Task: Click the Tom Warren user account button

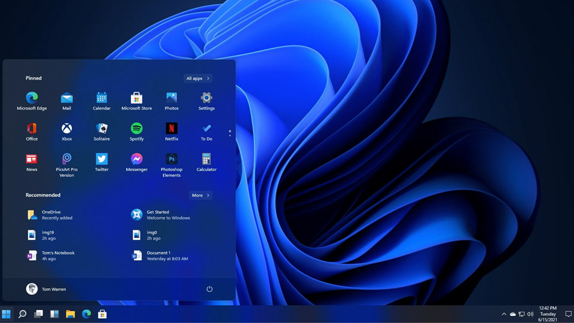Action: tap(47, 289)
